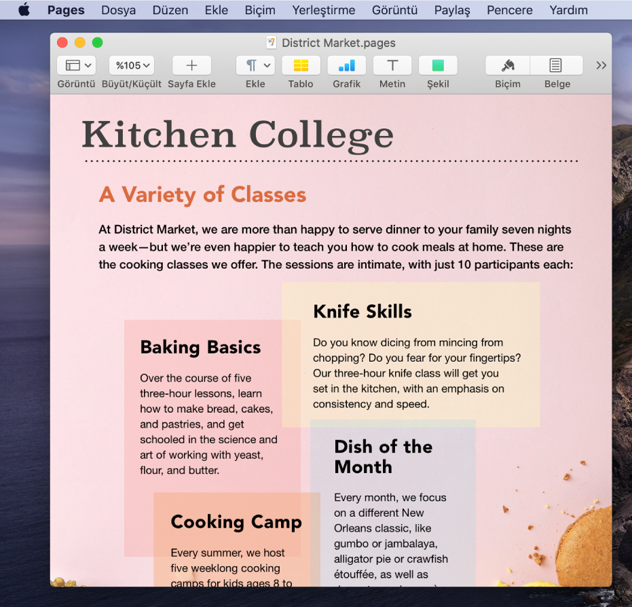This screenshot has width=632, height=607.
Task: Click the Baking Basics body paragraph
Action: [208, 424]
